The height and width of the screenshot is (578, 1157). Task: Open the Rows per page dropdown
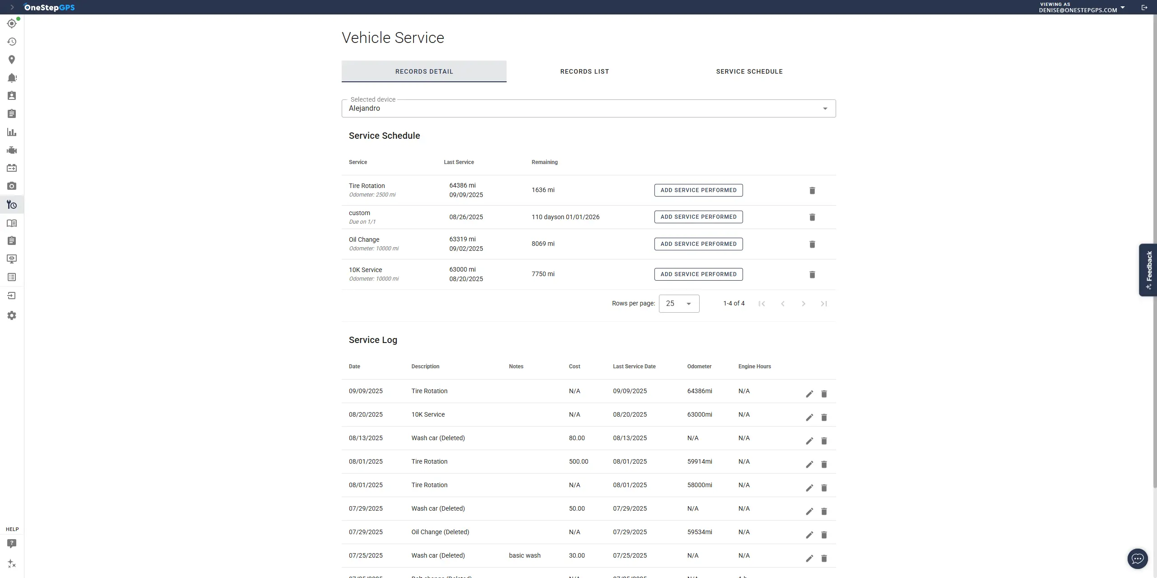[679, 304]
